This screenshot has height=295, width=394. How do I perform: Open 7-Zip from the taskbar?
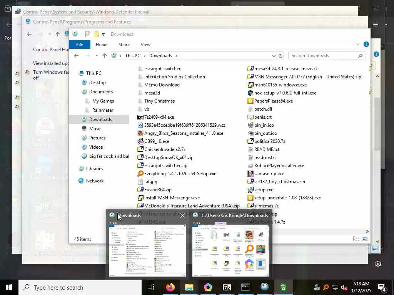pos(227,287)
